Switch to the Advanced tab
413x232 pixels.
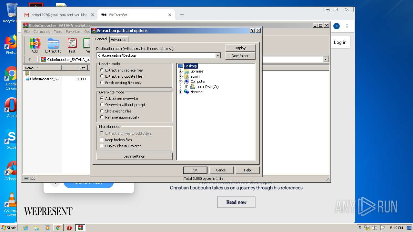(119, 40)
